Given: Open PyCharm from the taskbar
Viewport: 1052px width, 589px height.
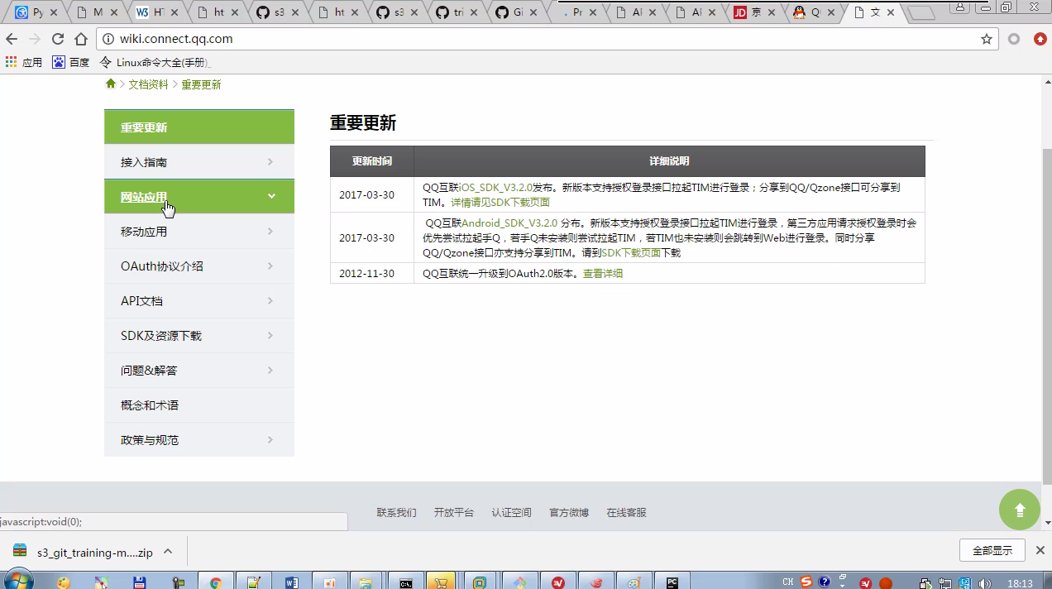Looking at the screenshot, I should (x=672, y=581).
